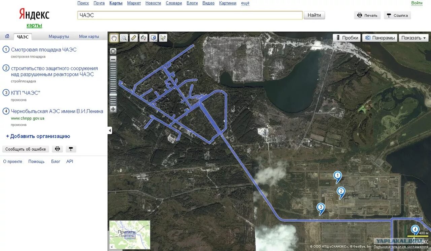Open the Почта top navigation link
Viewport: 431px width, 251px height.
tap(99, 3)
